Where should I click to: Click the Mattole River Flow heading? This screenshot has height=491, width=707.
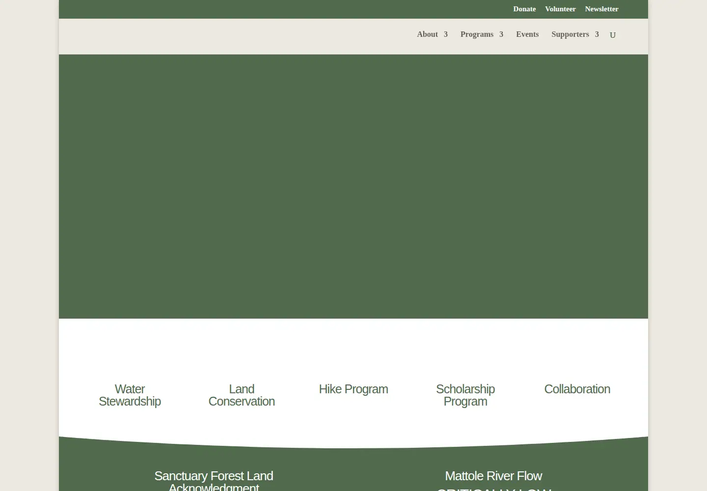(493, 476)
